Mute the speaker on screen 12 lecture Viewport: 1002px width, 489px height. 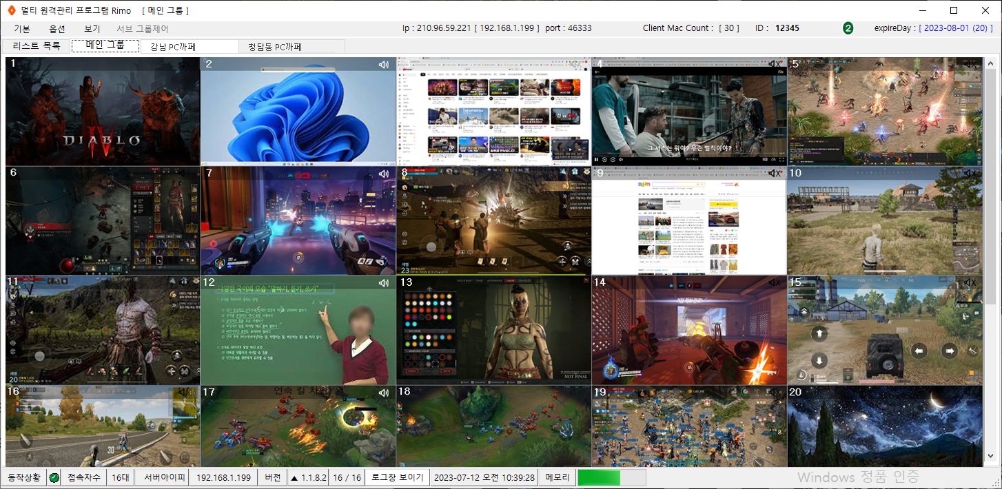point(384,283)
